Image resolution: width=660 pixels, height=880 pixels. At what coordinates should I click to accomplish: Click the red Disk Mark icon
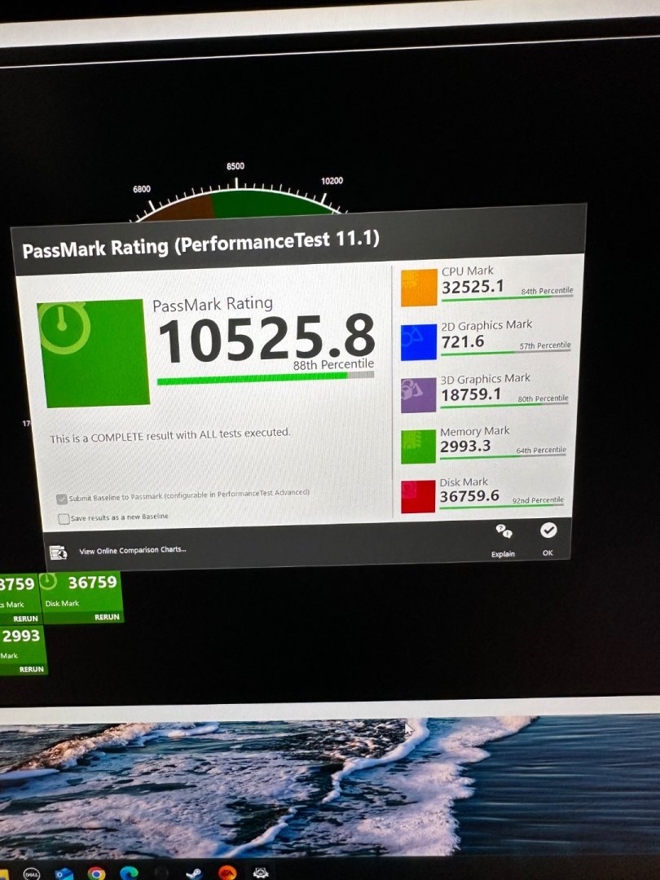(x=418, y=497)
